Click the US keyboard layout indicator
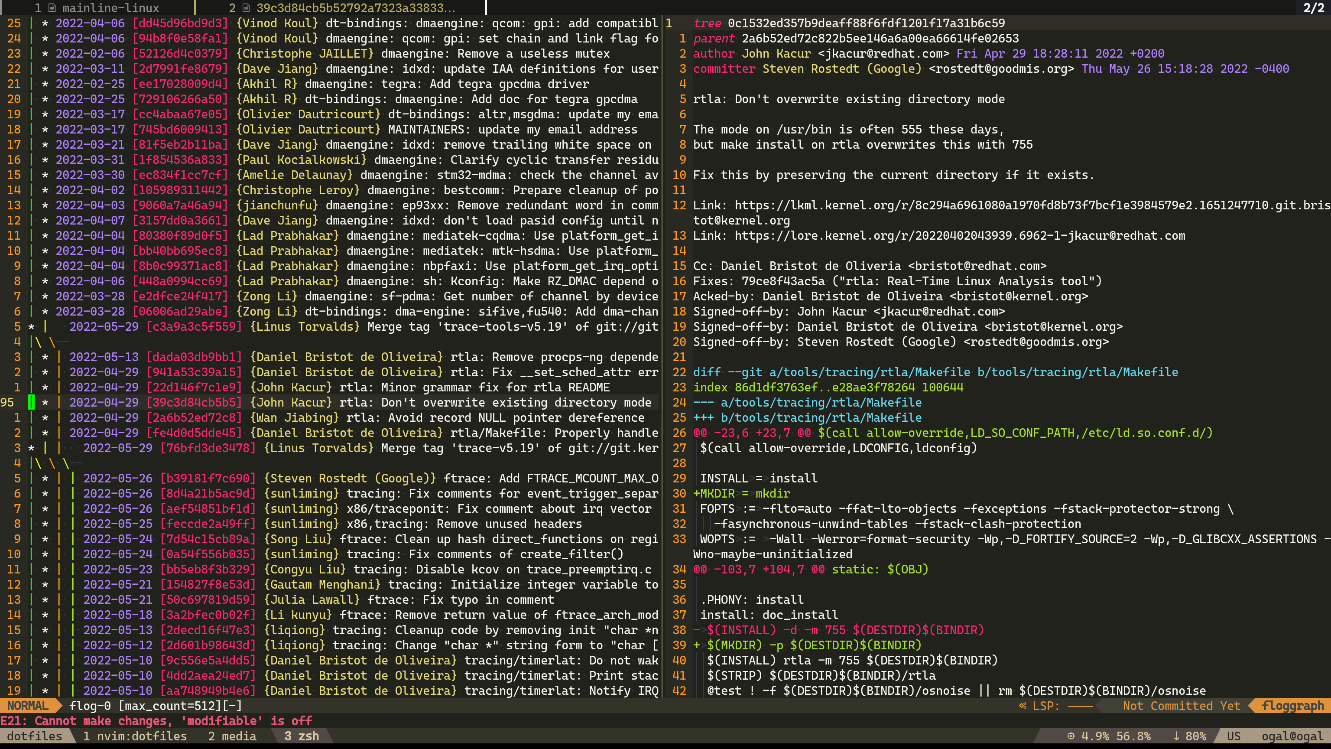This screenshot has height=749, width=1331. [x=1234, y=736]
